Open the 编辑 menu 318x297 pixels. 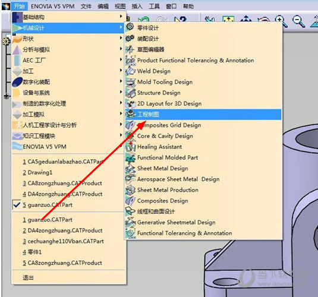point(103,7)
